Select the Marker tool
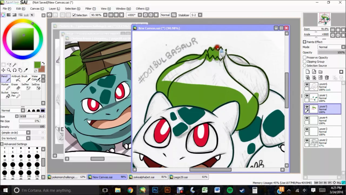The height and width of the screenshot is (195, 346). (5, 86)
